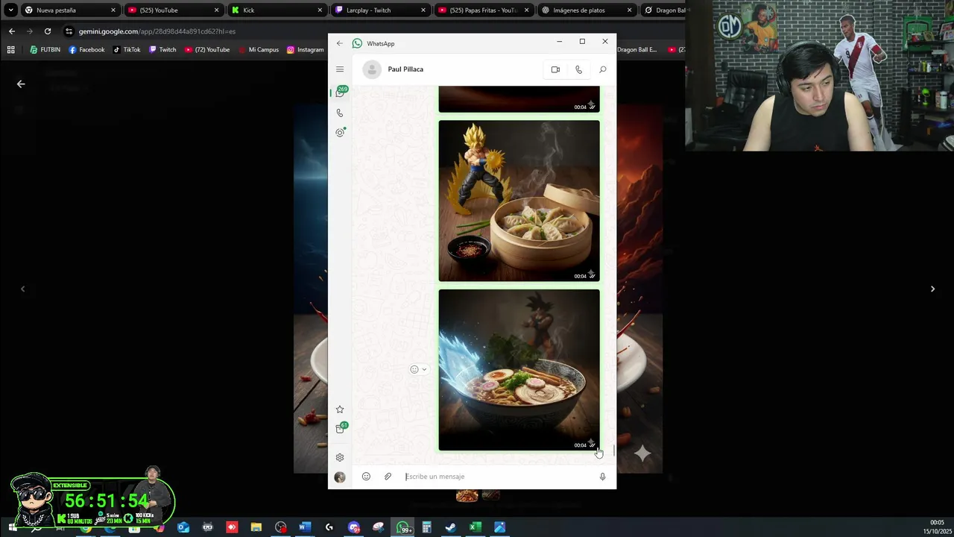Open WhatsApp settings gear
The image size is (954, 537).
click(340, 457)
